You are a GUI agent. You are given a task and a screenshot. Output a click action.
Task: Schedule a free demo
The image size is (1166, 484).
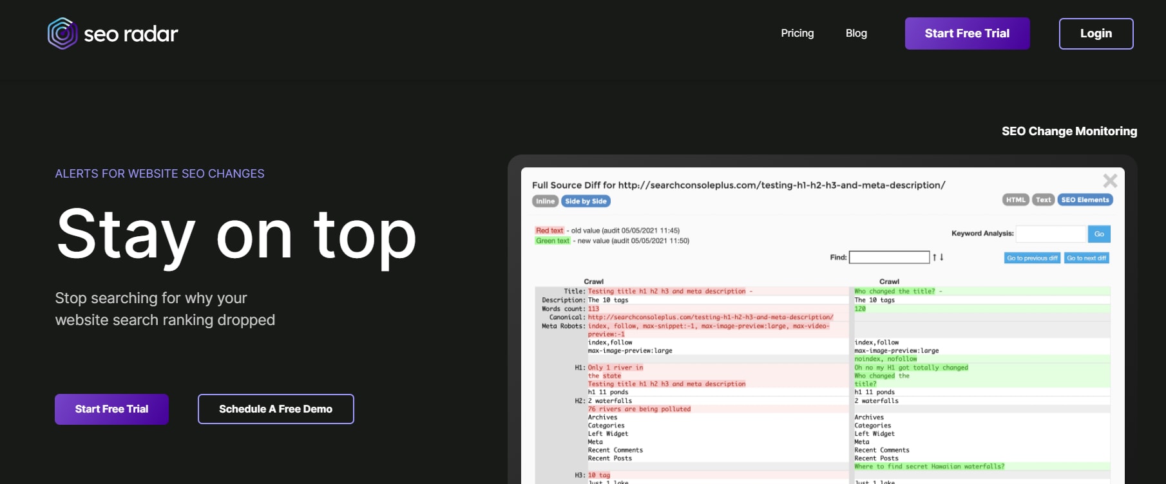(276, 409)
